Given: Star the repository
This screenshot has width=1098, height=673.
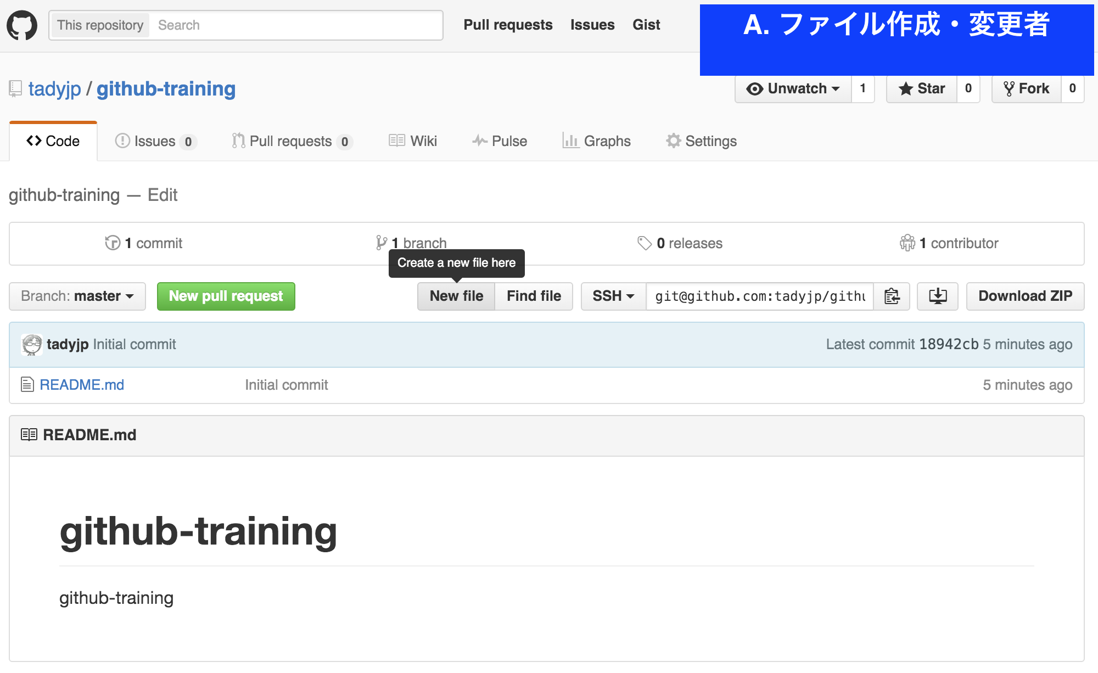Looking at the screenshot, I should (x=922, y=88).
